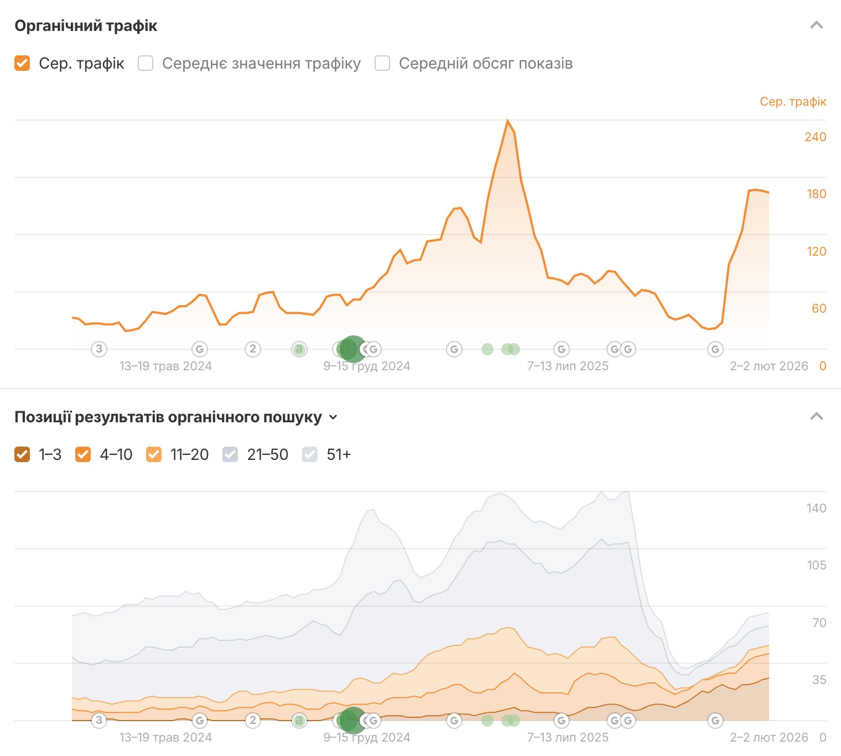
Task: Click the orange "Сер. трафік" axis label
Action: click(792, 102)
